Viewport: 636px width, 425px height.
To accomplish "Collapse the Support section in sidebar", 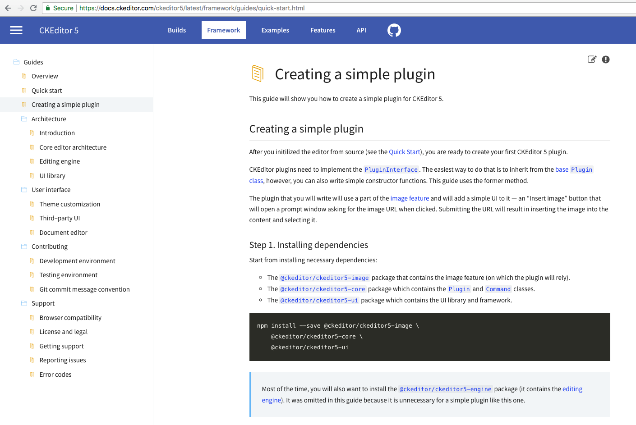I will pos(23,303).
